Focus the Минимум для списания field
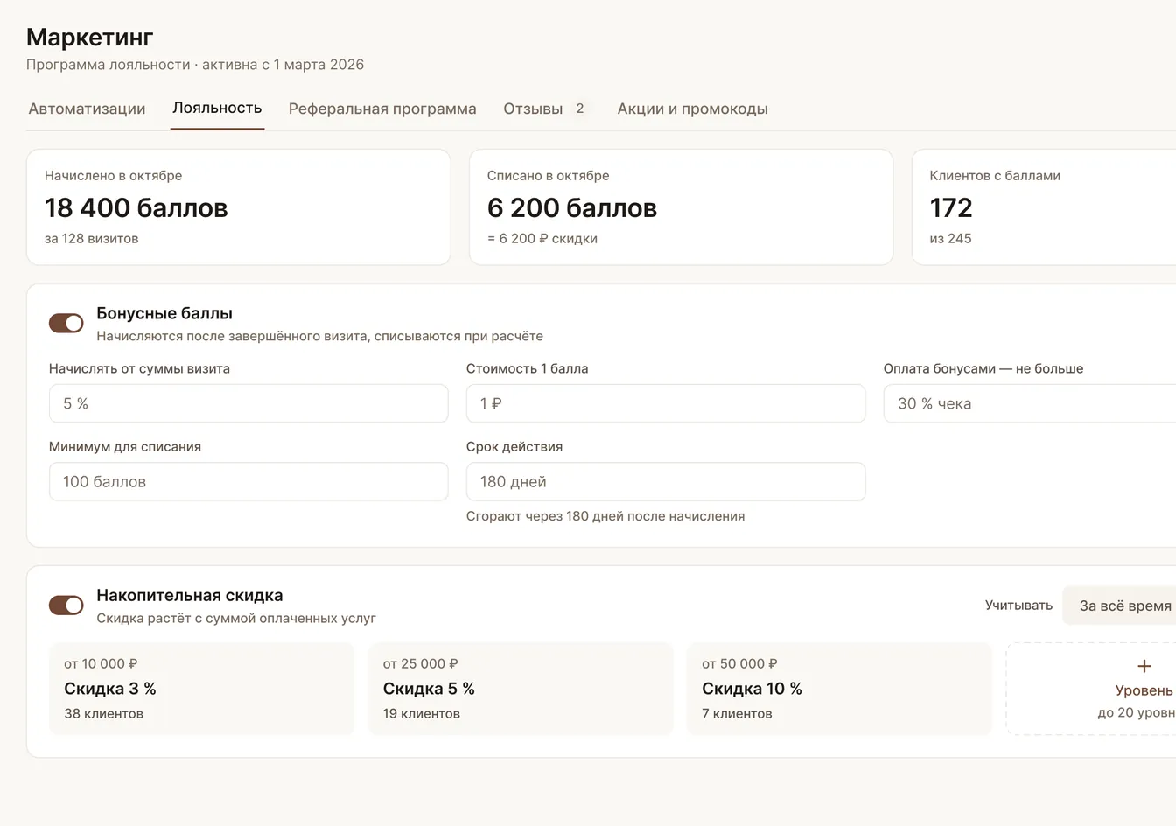 click(248, 481)
